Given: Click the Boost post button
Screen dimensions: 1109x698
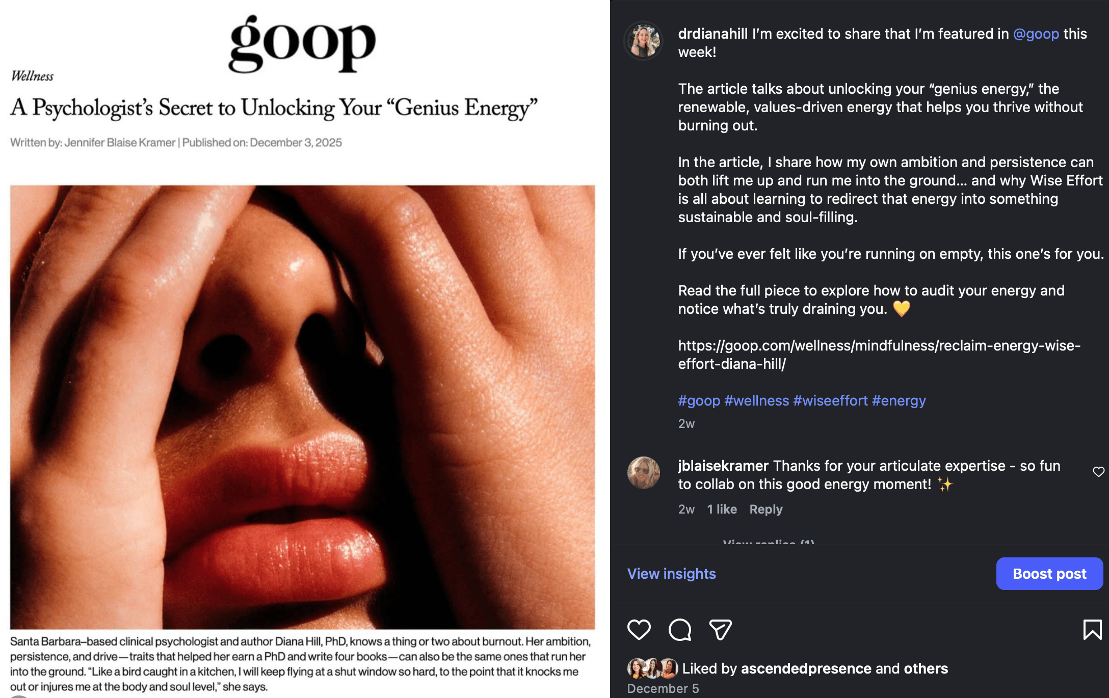Looking at the screenshot, I should [x=1049, y=574].
